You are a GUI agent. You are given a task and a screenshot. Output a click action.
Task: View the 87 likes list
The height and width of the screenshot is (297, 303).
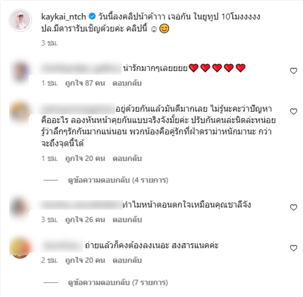[85, 83]
